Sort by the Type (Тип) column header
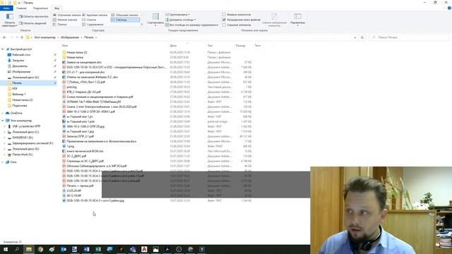 click(210, 45)
